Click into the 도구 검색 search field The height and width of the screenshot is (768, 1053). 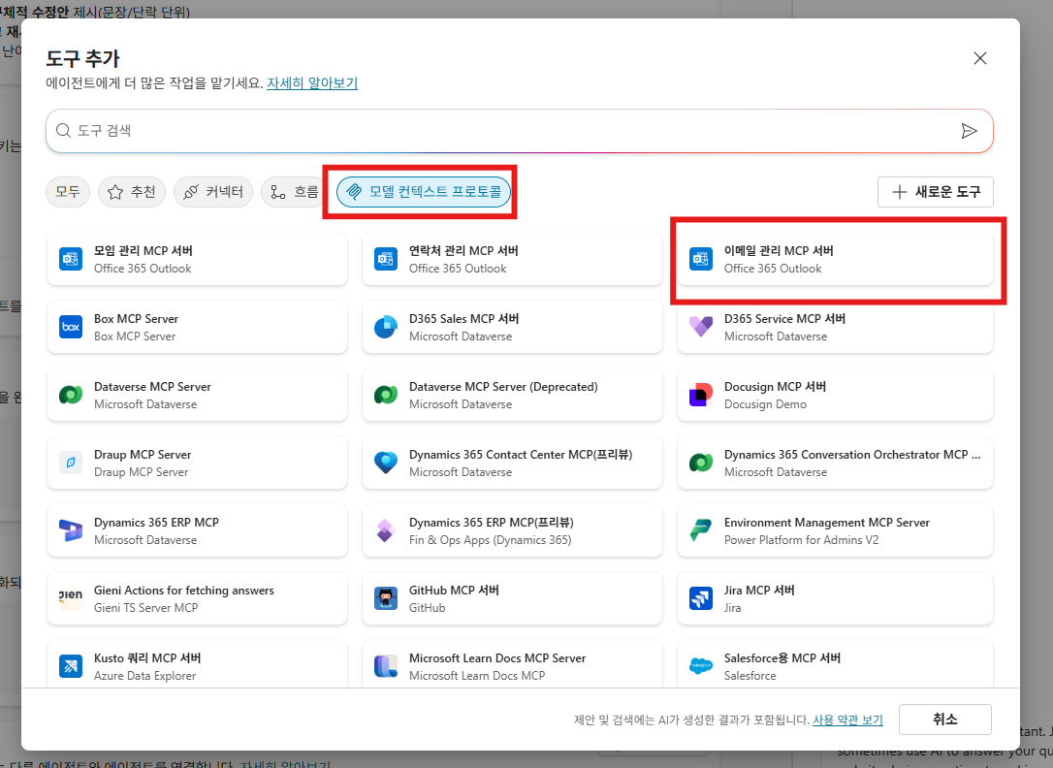point(519,131)
